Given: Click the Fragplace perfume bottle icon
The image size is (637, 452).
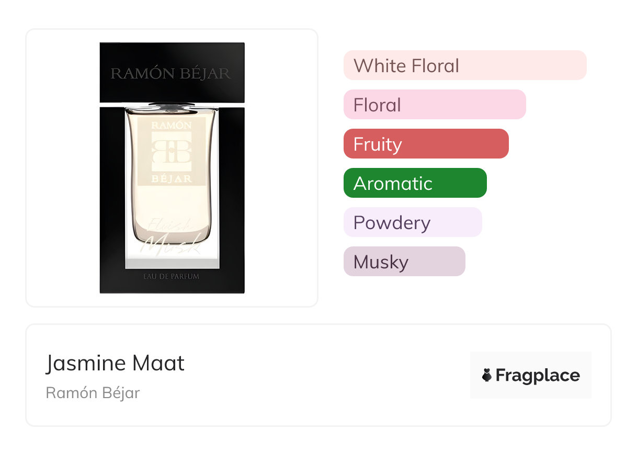Looking at the screenshot, I should pos(487,375).
